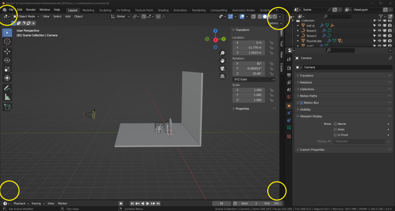The width and height of the screenshot is (395, 211).
Task: Open the Keying menu in timeline
Action: point(38,203)
